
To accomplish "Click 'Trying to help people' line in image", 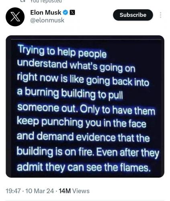I will (62, 51).
